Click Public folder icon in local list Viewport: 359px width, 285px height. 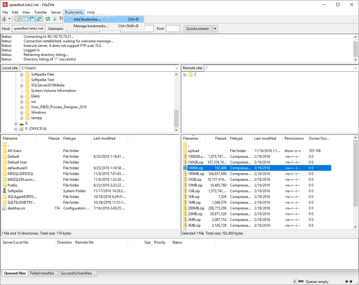(5, 185)
